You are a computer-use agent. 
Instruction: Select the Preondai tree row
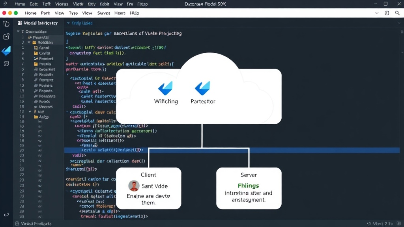[38, 37]
